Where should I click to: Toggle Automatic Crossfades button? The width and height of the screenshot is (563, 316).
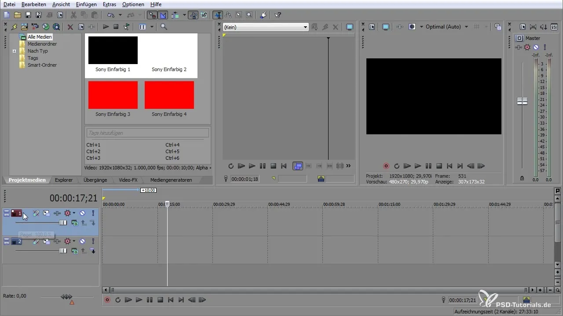[163, 15]
